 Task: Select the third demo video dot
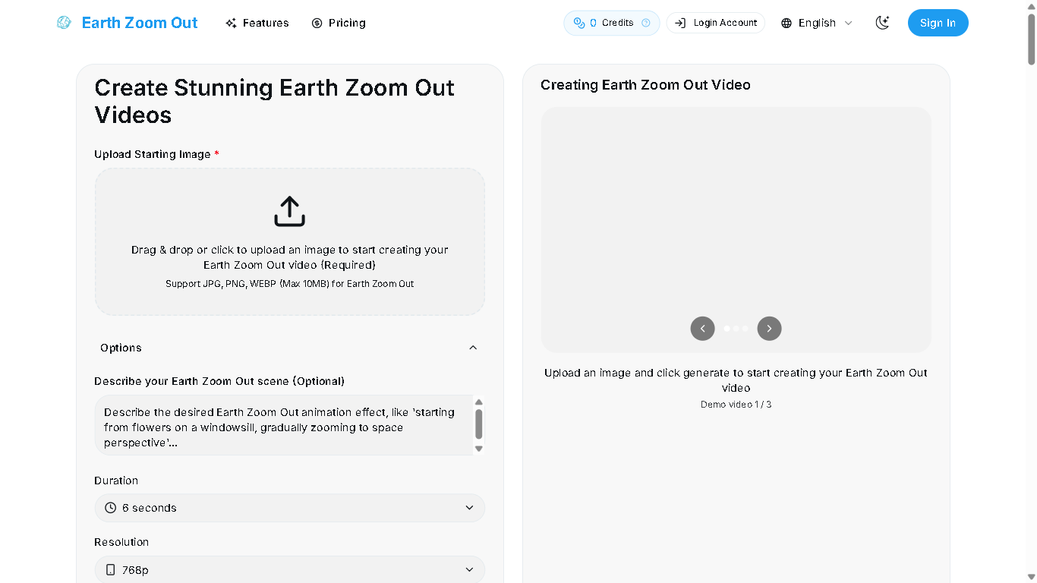[745, 329]
